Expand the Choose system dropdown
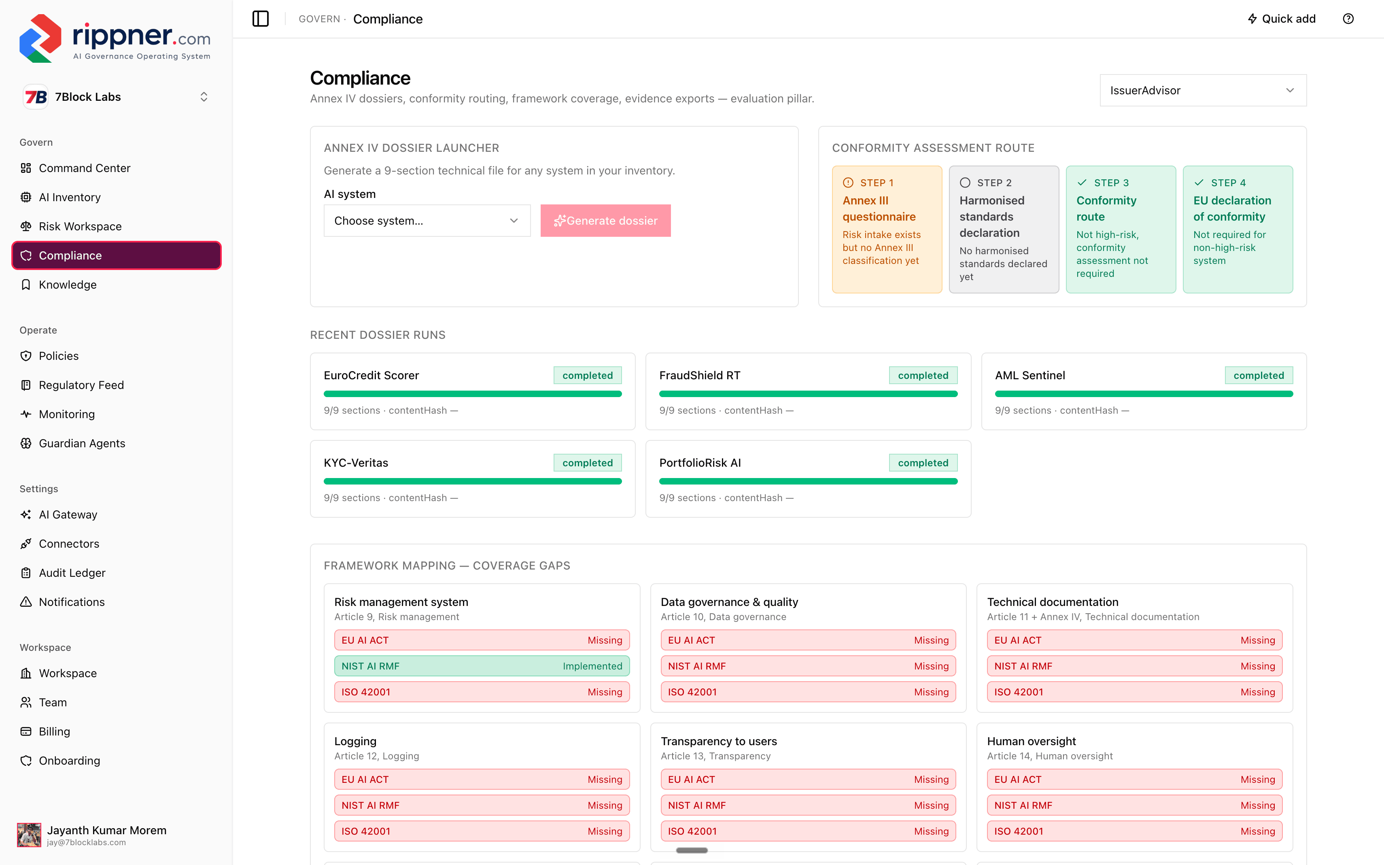Viewport: 1384px width, 865px height. tap(427, 221)
